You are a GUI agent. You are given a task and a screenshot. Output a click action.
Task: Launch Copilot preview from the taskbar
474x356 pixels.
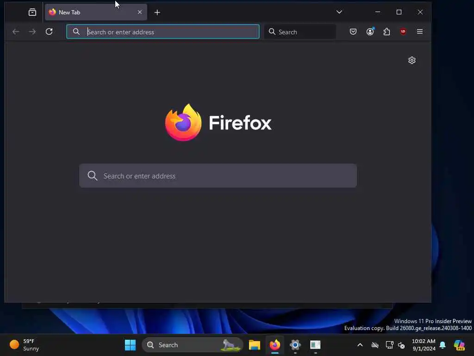click(x=459, y=345)
